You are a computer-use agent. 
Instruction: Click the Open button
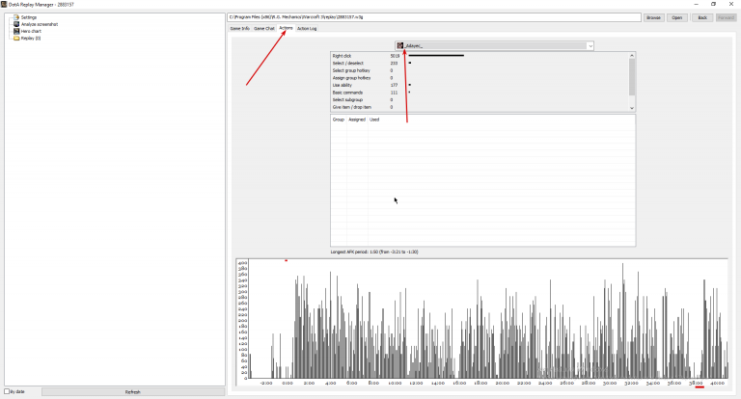677,17
